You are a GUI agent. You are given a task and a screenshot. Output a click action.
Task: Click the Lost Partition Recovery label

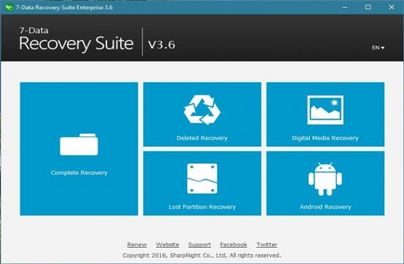[x=202, y=207]
